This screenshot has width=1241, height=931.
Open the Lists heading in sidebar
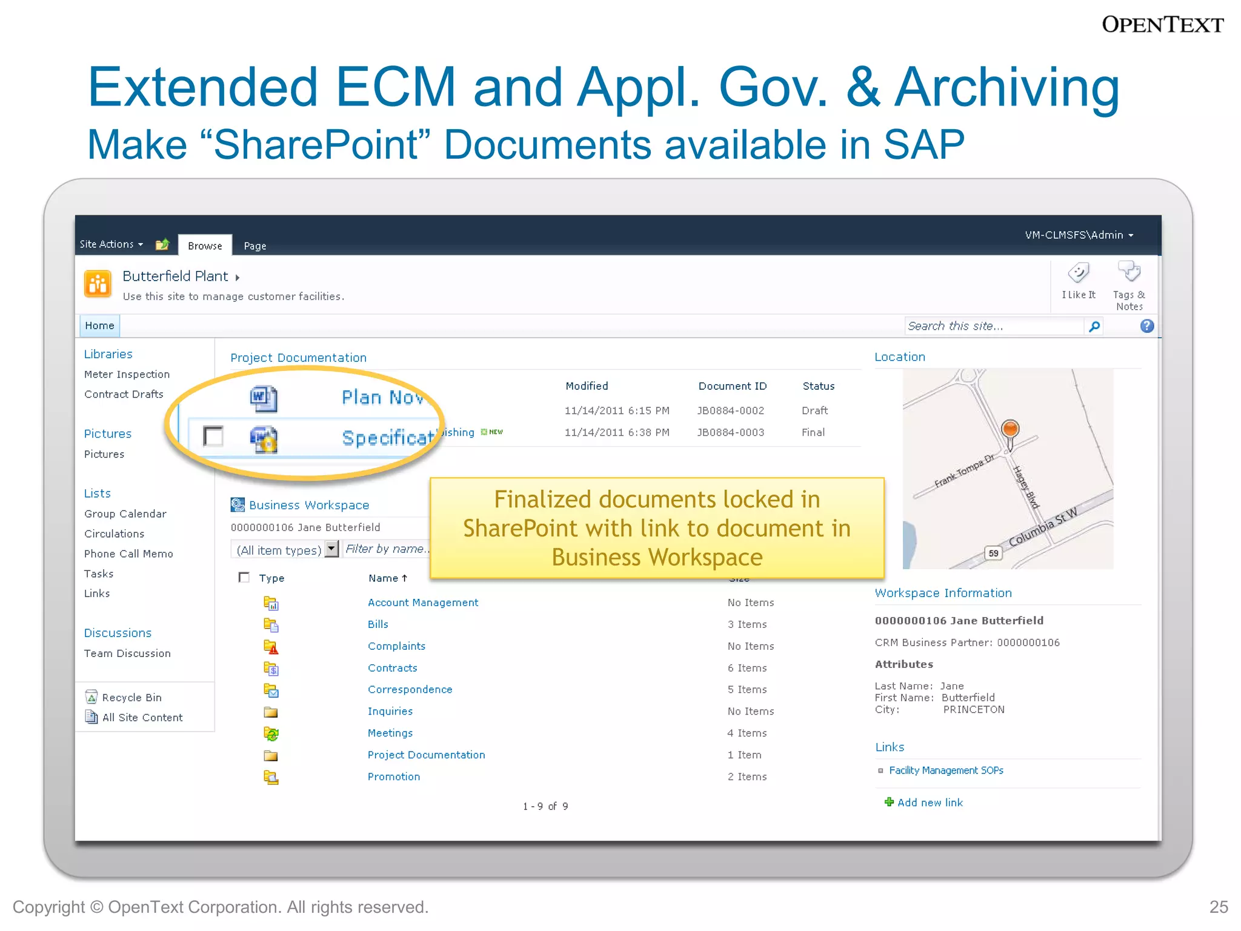[97, 493]
